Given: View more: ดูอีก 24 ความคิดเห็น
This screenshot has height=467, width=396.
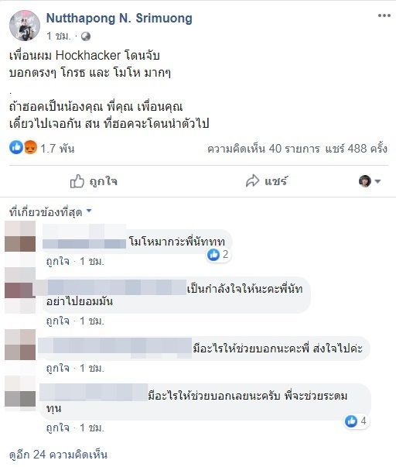Looking at the screenshot, I should [58, 455].
